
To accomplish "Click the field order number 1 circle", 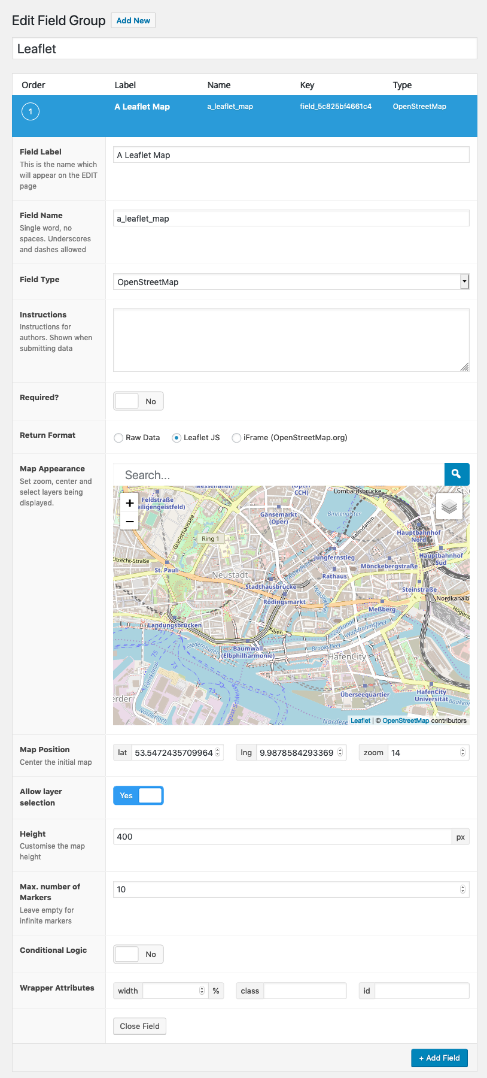I will pyautogui.click(x=31, y=111).
